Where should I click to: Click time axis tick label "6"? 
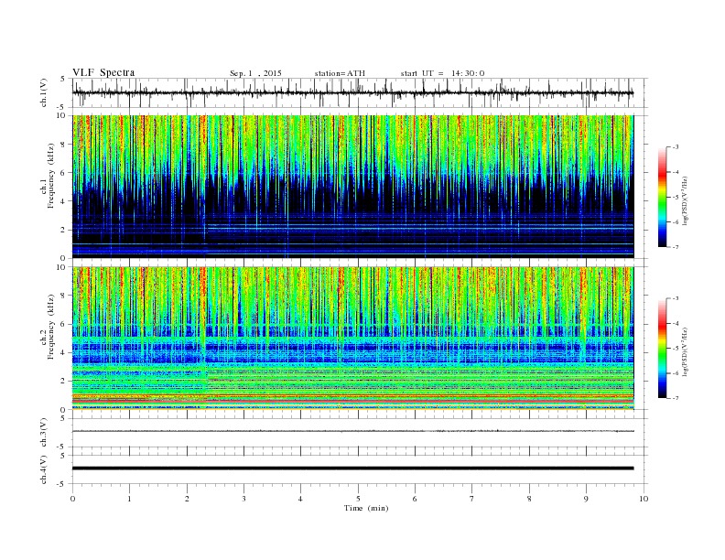[x=415, y=499]
